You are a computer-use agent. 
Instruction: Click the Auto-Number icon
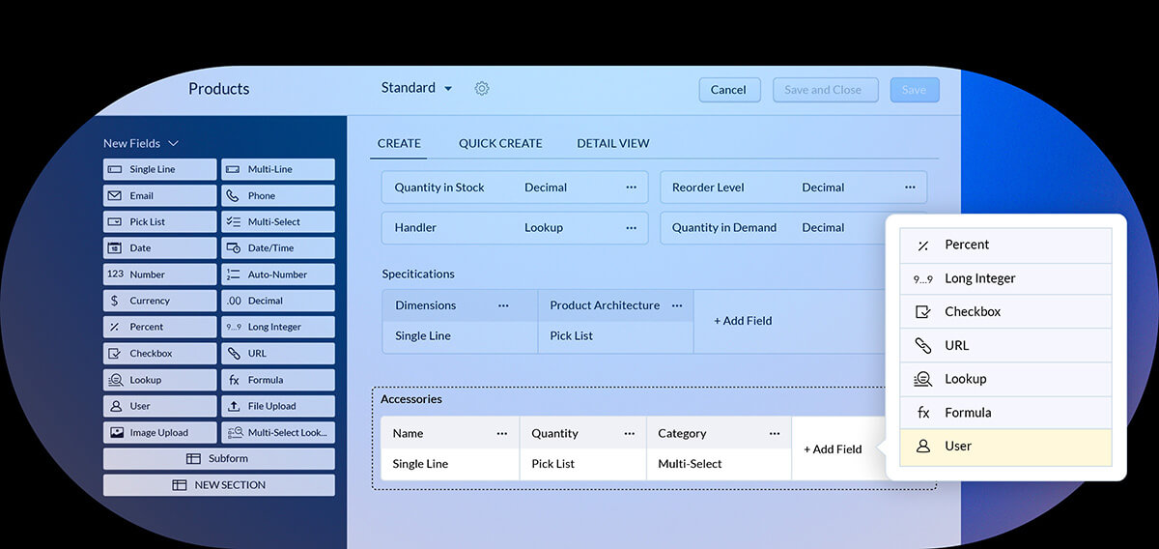[233, 274]
